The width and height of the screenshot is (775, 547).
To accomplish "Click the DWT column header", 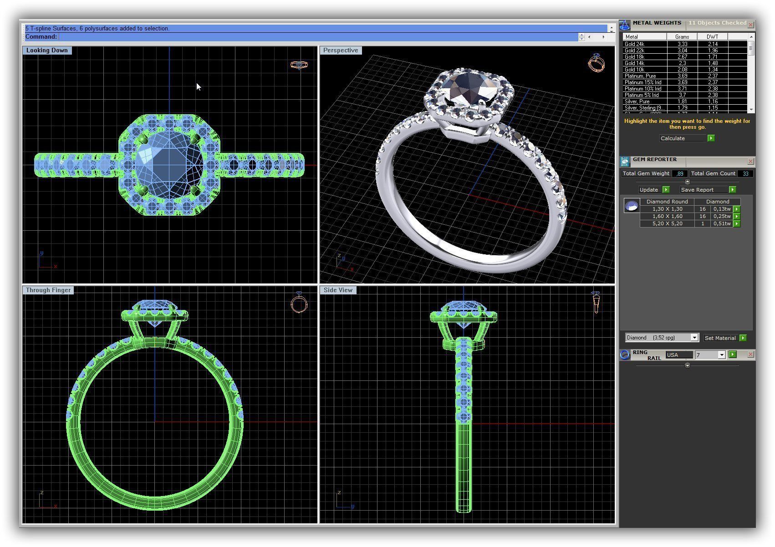I will click(x=713, y=37).
